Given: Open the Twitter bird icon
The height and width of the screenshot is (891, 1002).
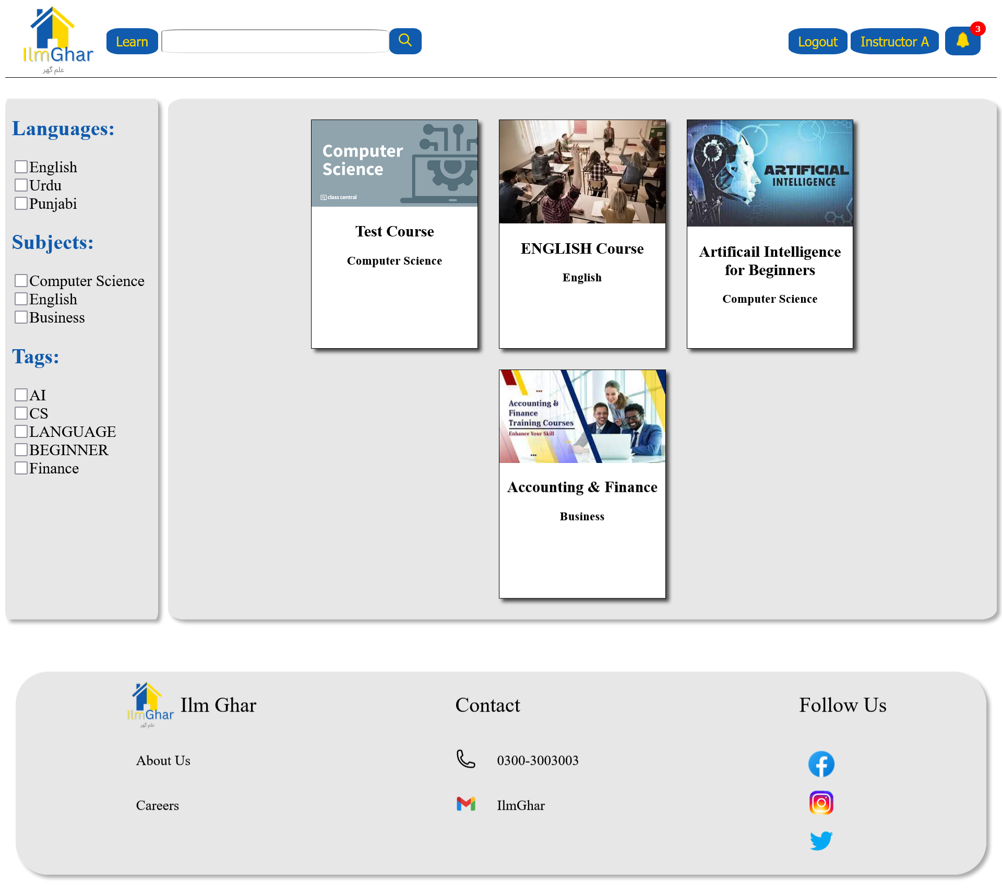Looking at the screenshot, I should click(821, 840).
